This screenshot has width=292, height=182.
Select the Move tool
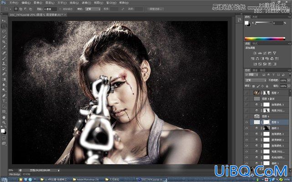[4, 20]
